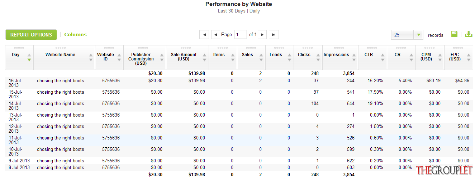Click the $83.19 CPM value
The width and height of the screenshot is (475, 177).
[433, 81]
